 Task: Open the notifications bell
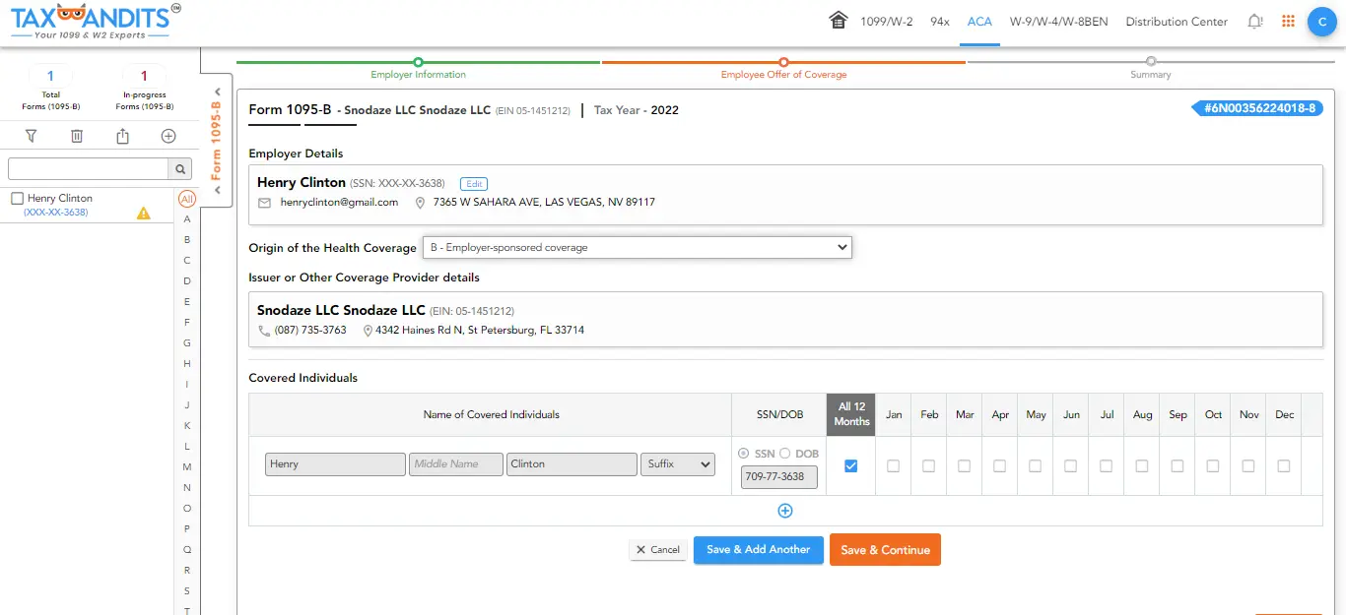(1254, 21)
